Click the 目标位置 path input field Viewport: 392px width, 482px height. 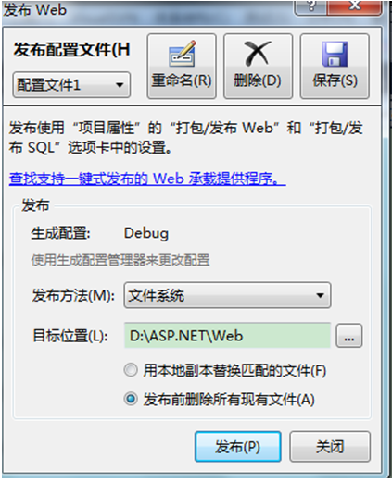(227, 336)
